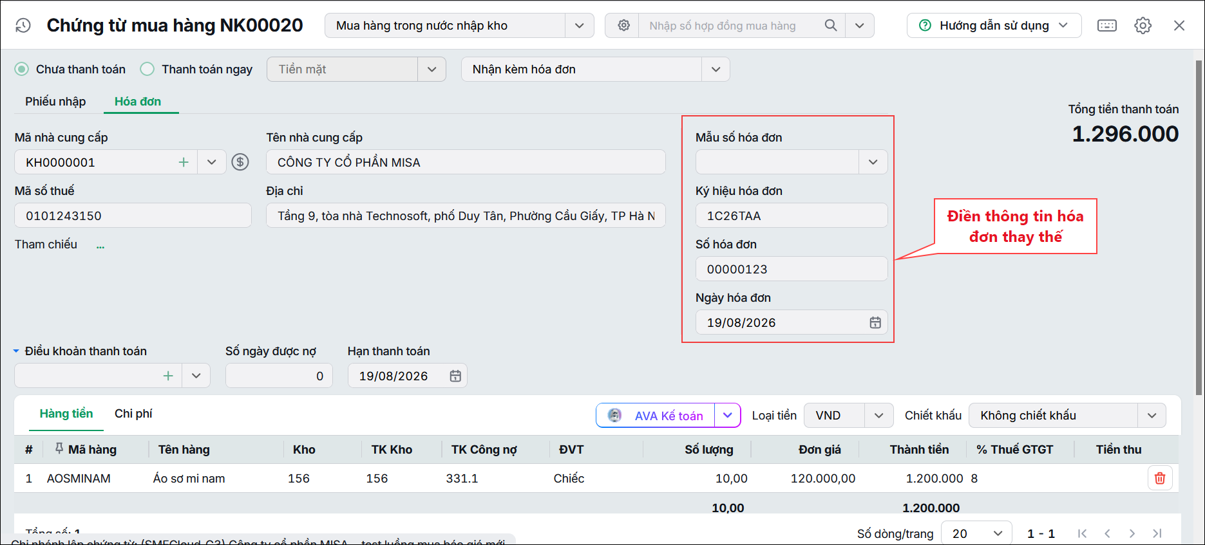Open the voucher history clock icon

point(23,26)
